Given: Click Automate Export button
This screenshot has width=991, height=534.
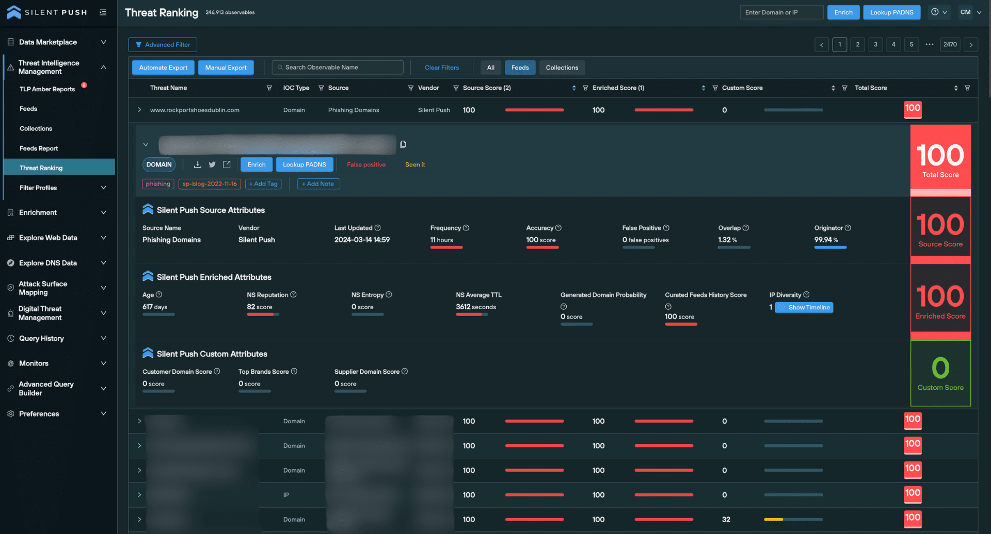Looking at the screenshot, I should click(163, 68).
